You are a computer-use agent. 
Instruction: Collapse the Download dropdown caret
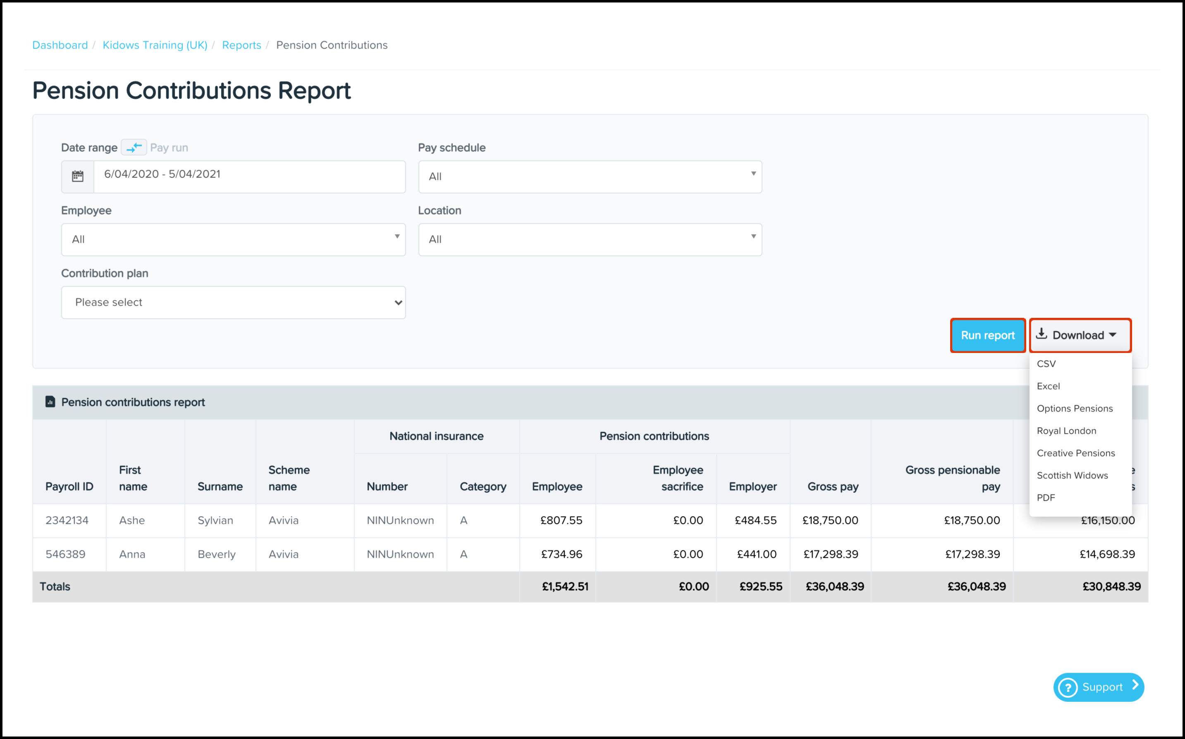pyautogui.click(x=1113, y=335)
